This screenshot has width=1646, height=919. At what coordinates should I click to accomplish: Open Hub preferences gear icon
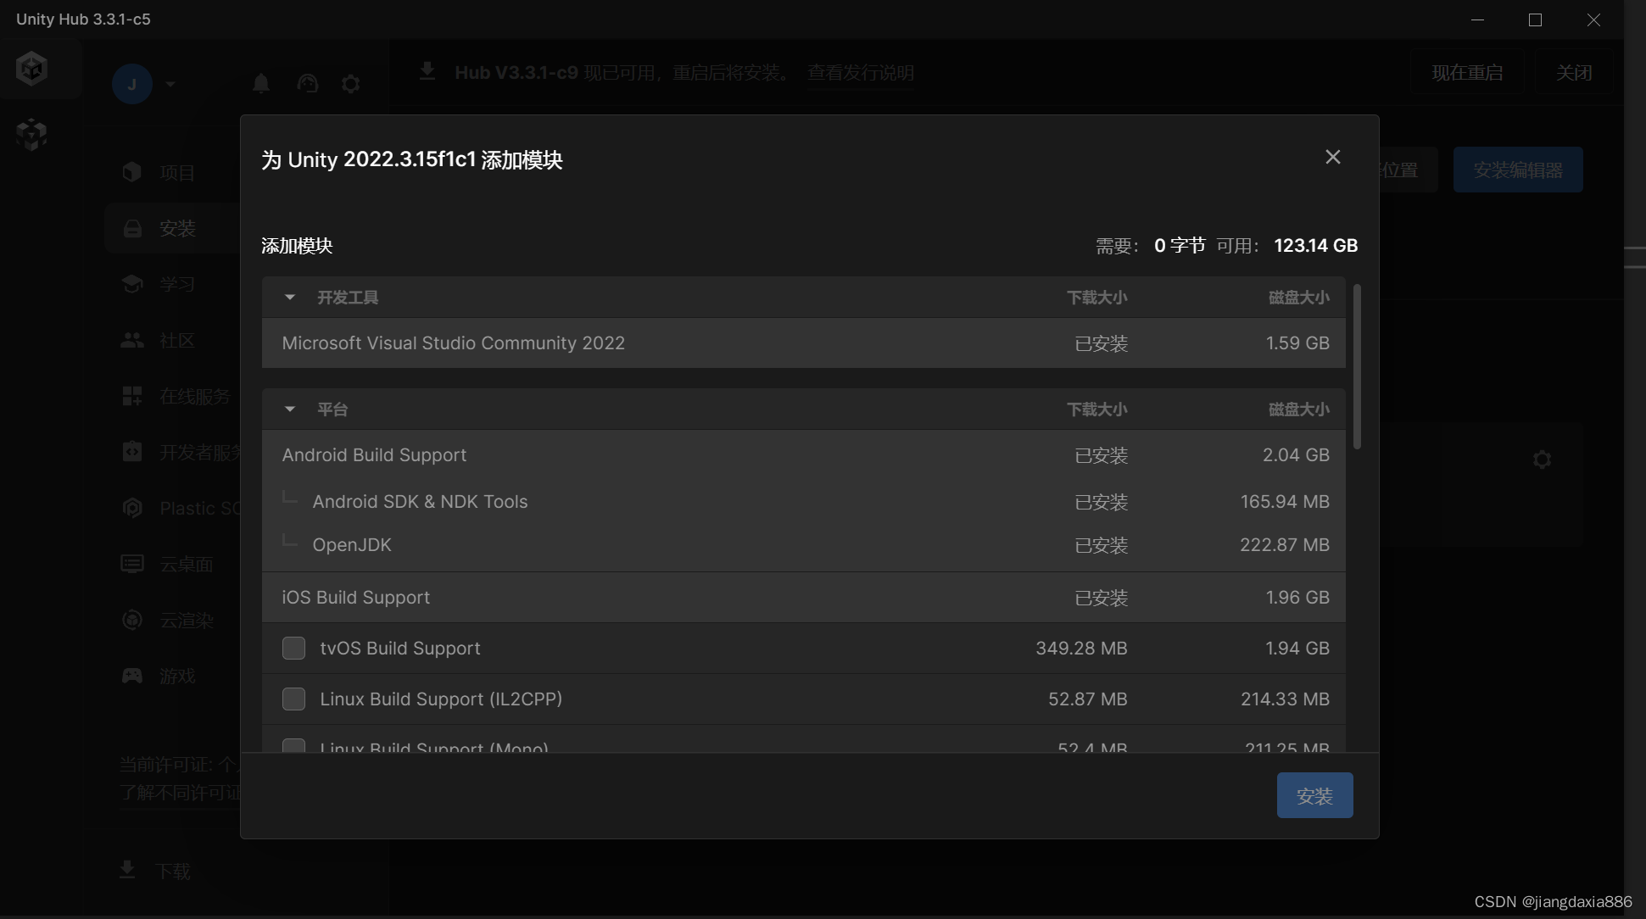point(350,83)
